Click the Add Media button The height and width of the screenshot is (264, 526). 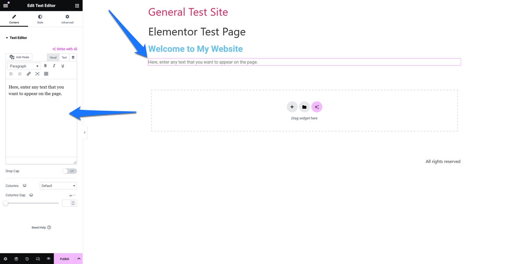click(x=19, y=57)
